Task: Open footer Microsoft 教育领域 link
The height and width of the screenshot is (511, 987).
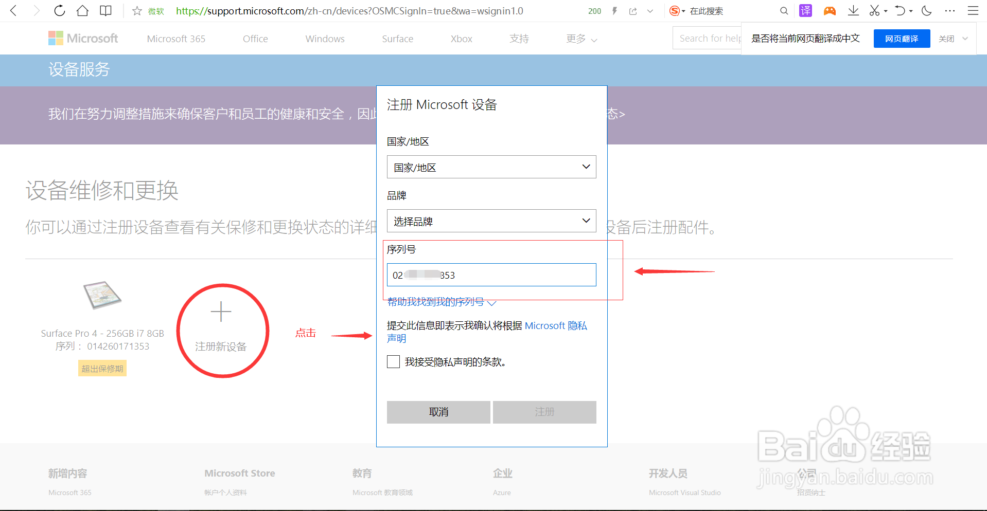Action: (x=382, y=492)
